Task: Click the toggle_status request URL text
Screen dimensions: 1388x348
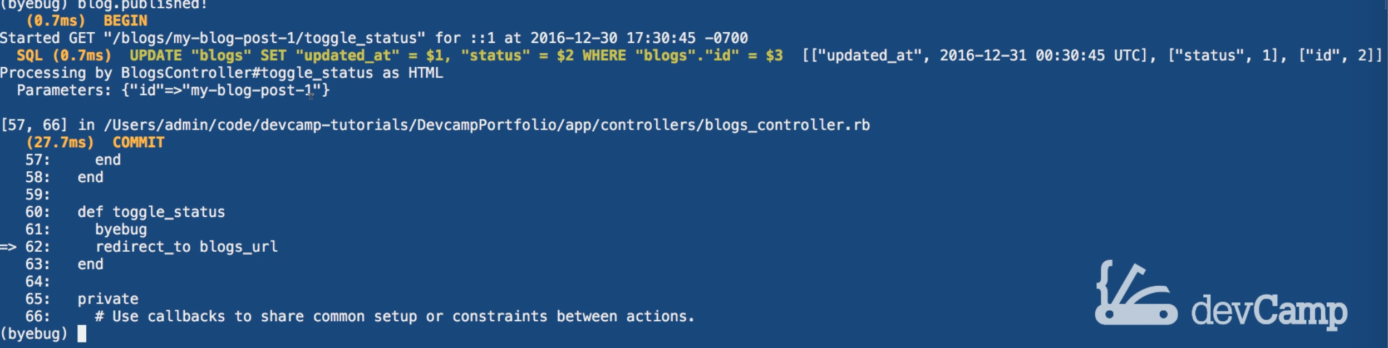Action: point(264,38)
